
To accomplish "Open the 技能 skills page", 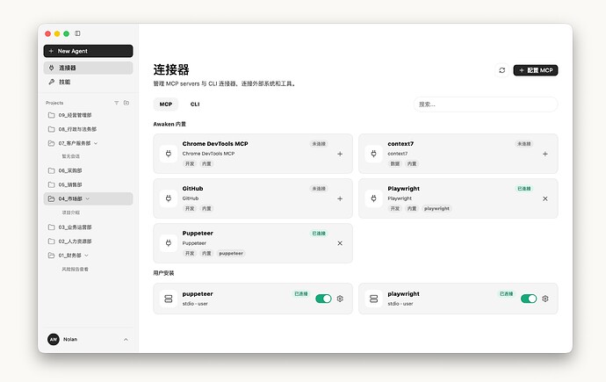I will click(x=88, y=82).
